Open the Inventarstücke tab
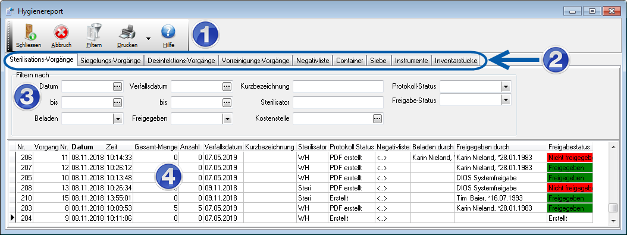The height and width of the screenshot is (235, 627). tap(456, 61)
